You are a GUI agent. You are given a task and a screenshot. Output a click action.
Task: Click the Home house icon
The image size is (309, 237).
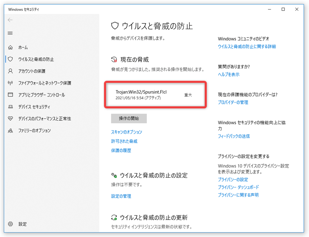pos(10,47)
